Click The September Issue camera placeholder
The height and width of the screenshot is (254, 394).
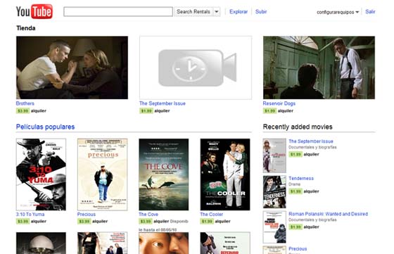196,68
